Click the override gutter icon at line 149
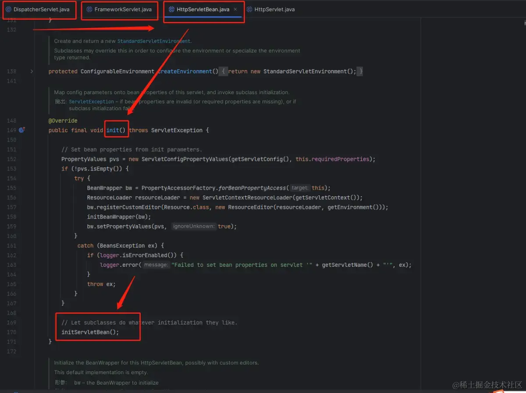Screen dimensions: 526x393 (22, 130)
